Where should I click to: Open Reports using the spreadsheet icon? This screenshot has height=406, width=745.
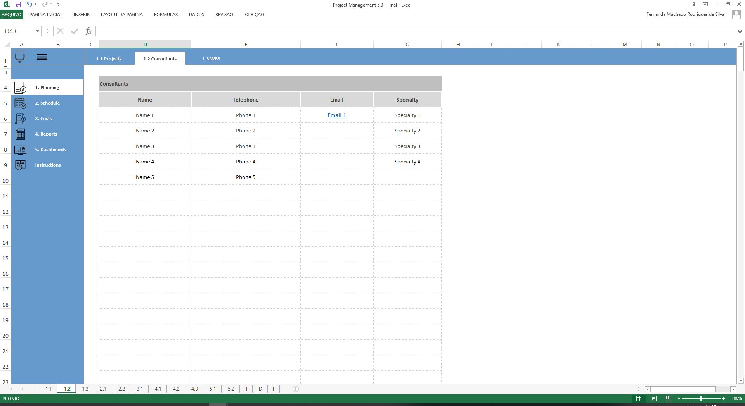tap(20, 134)
